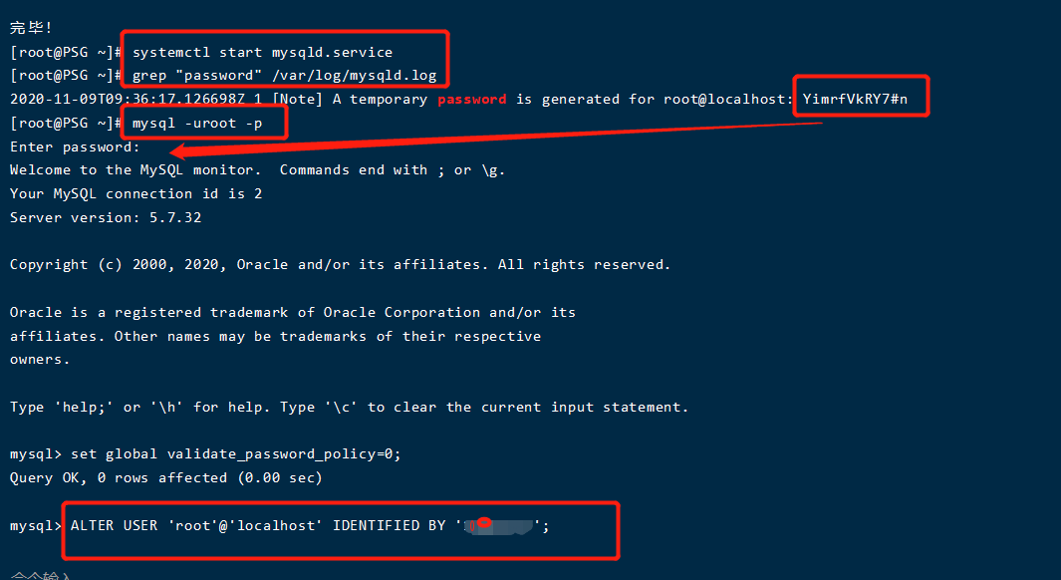Viewport: 1061px width, 580px height.
Task: Click the grep "password" /var/log/mysqld.log command
Action: (284, 75)
